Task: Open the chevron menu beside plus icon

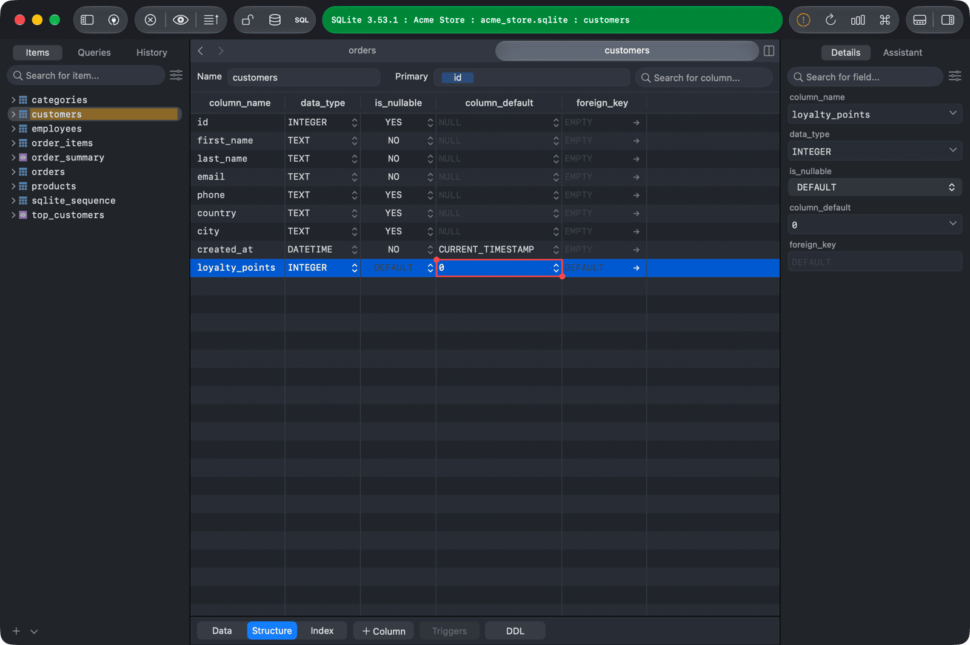Action: coord(34,631)
